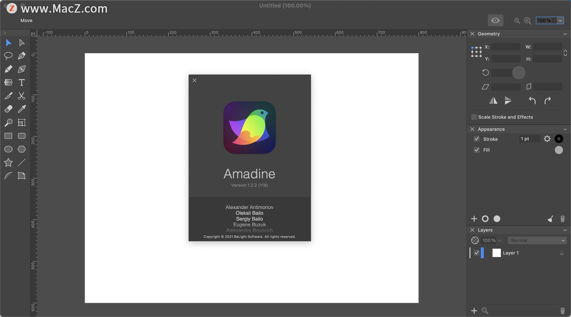The width and height of the screenshot is (571, 317).
Task: Open Stroke settings gear
Action: point(547,139)
